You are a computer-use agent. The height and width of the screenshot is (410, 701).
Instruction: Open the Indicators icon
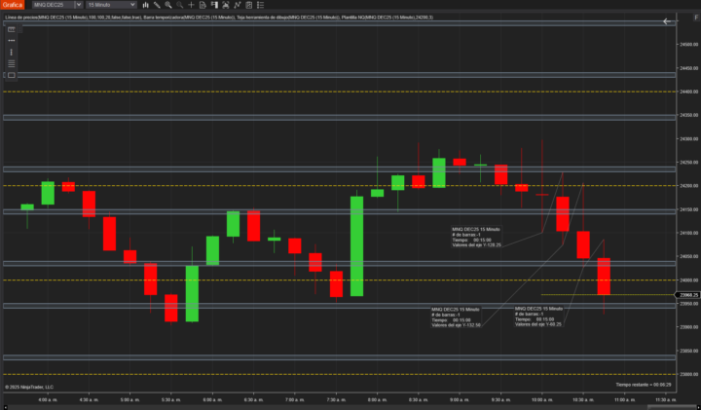coord(238,5)
